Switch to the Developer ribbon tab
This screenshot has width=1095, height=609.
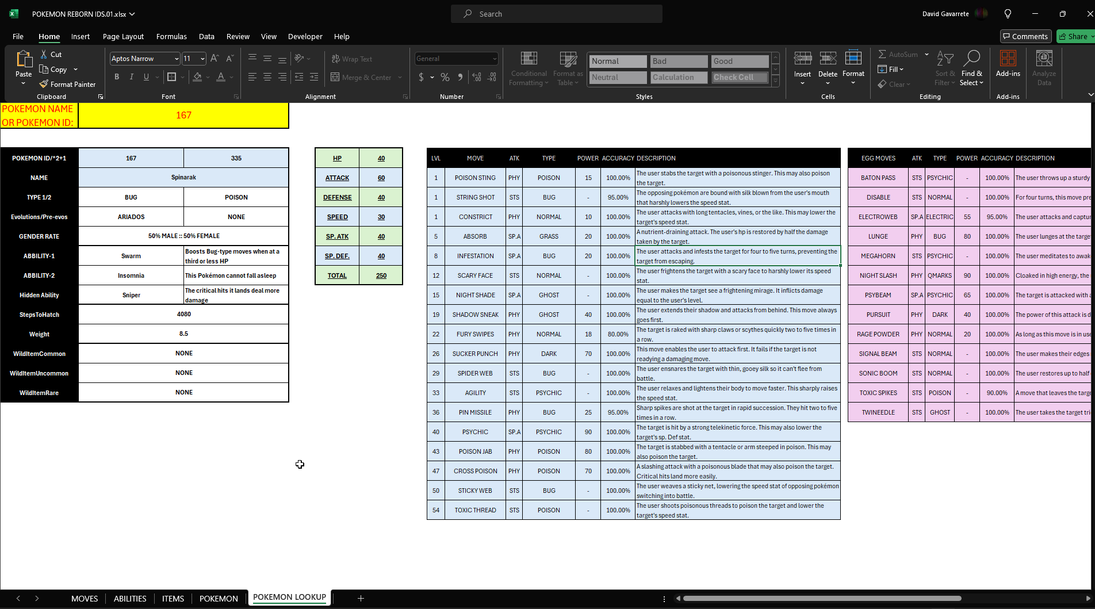[x=305, y=36]
